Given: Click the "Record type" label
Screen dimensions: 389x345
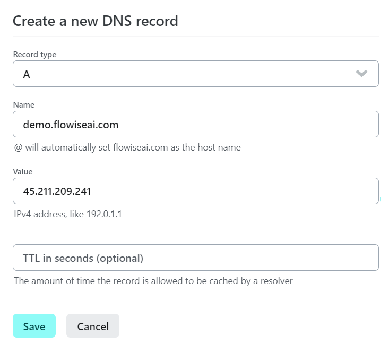Looking at the screenshot, I should click(x=34, y=55).
